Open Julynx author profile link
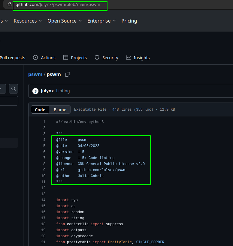The height and width of the screenshot is (246, 233). pyautogui.click(x=47, y=91)
